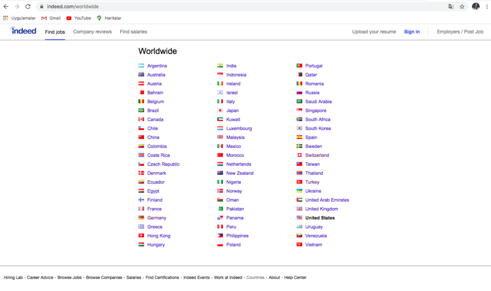The width and height of the screenshot is (491, 291).
Task: Open the Chrome three-dot menu
Action: 486,7
